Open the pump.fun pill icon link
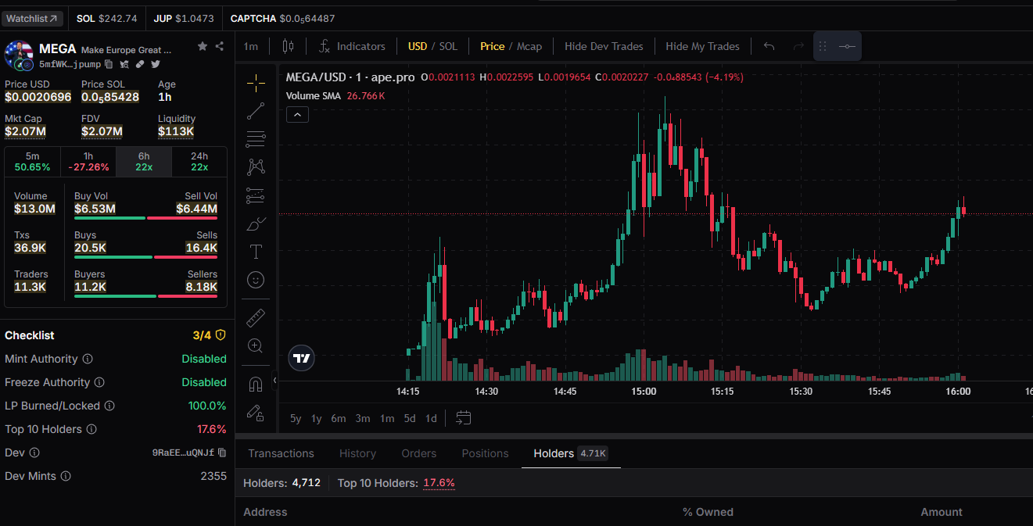This screenshot has width=1033, height=526. pyautogui.click(x=139, y=64)
